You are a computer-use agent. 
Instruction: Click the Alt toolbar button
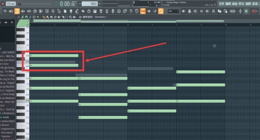click(x=201, y=11)
